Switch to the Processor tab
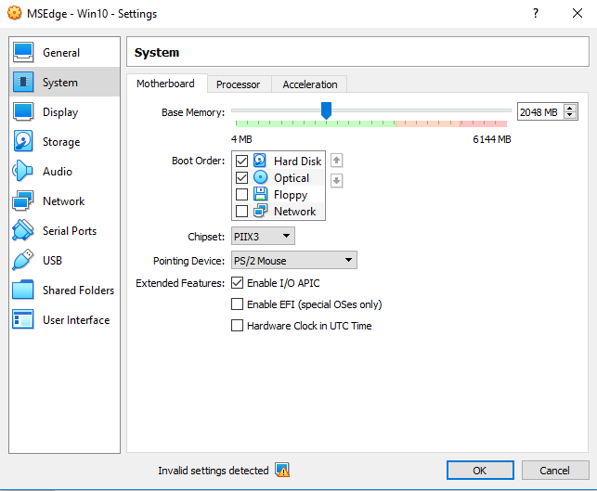597x491 pixels. coord(239,84)
